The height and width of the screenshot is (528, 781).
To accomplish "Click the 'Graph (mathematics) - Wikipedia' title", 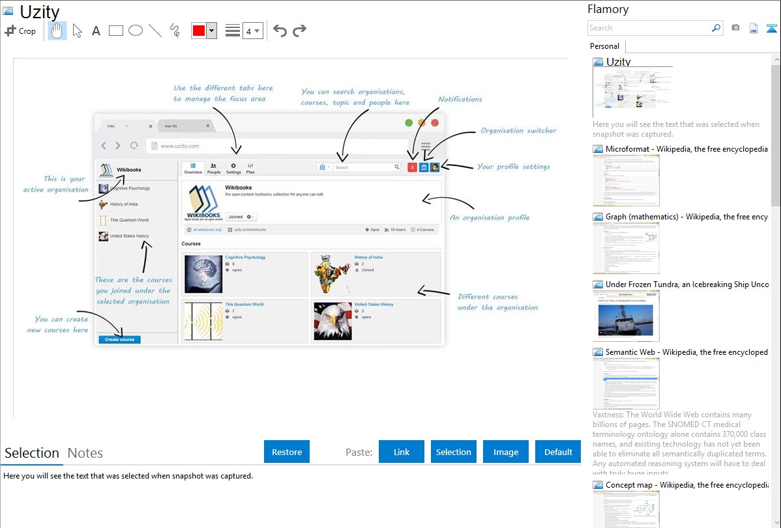I will 686,217.
